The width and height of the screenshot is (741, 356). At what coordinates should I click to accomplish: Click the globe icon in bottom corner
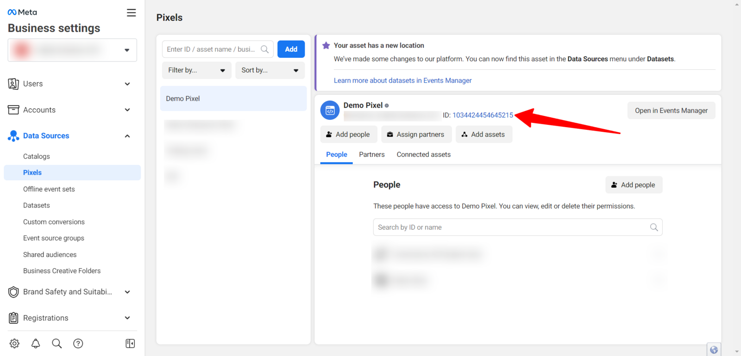coord(714,350)
